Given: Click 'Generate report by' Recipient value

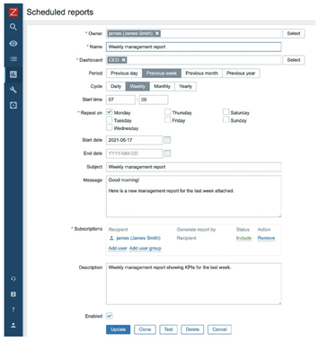Looking at the screenshot, I should tap(186, 238).
